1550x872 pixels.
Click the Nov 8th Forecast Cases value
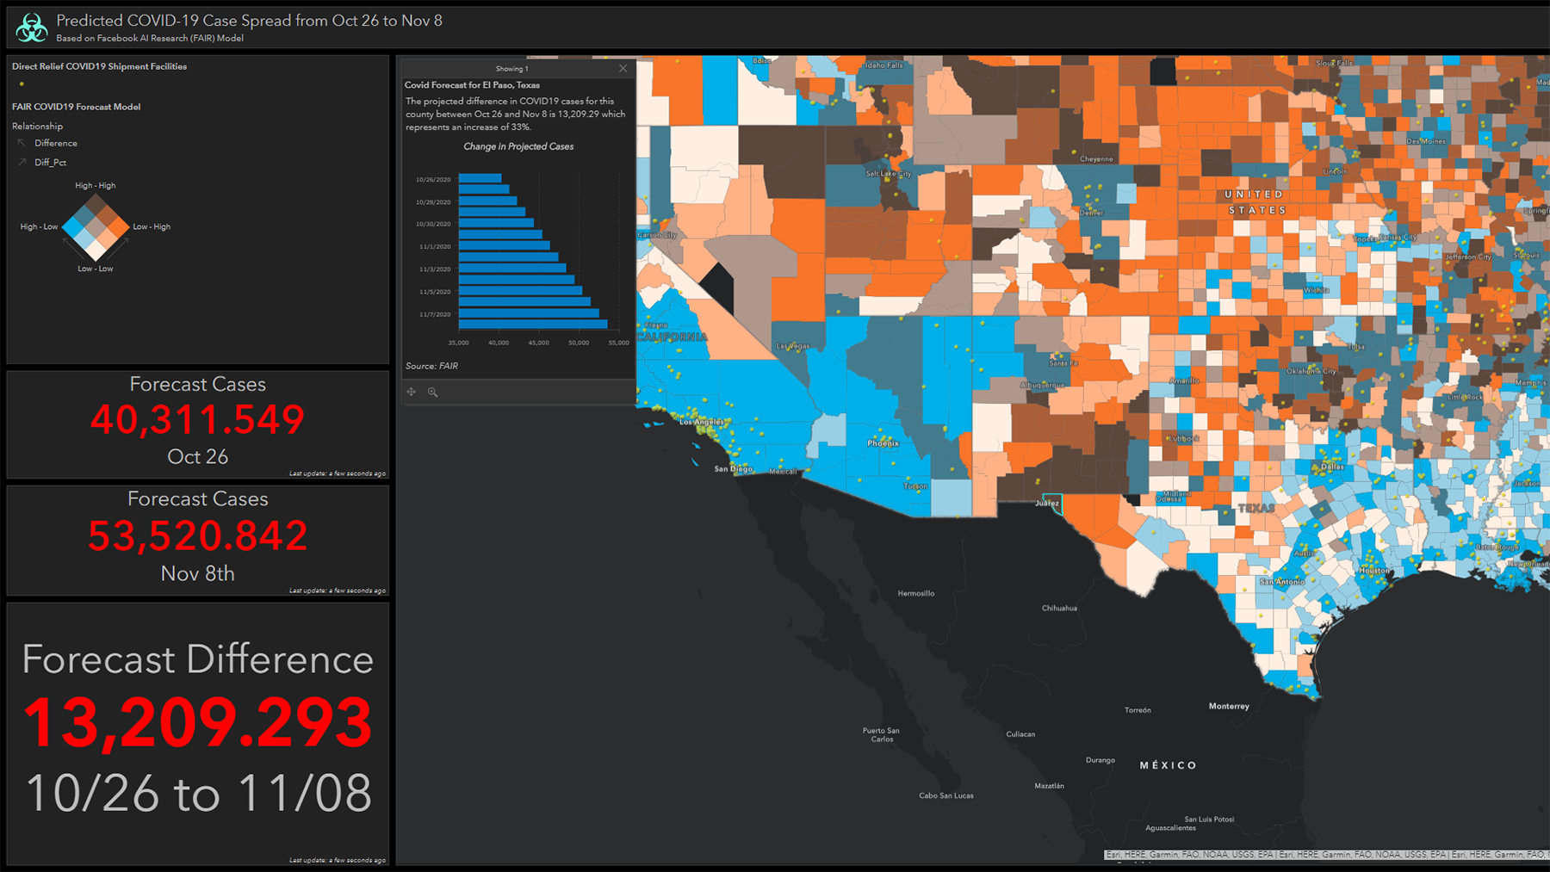(197, 536)
